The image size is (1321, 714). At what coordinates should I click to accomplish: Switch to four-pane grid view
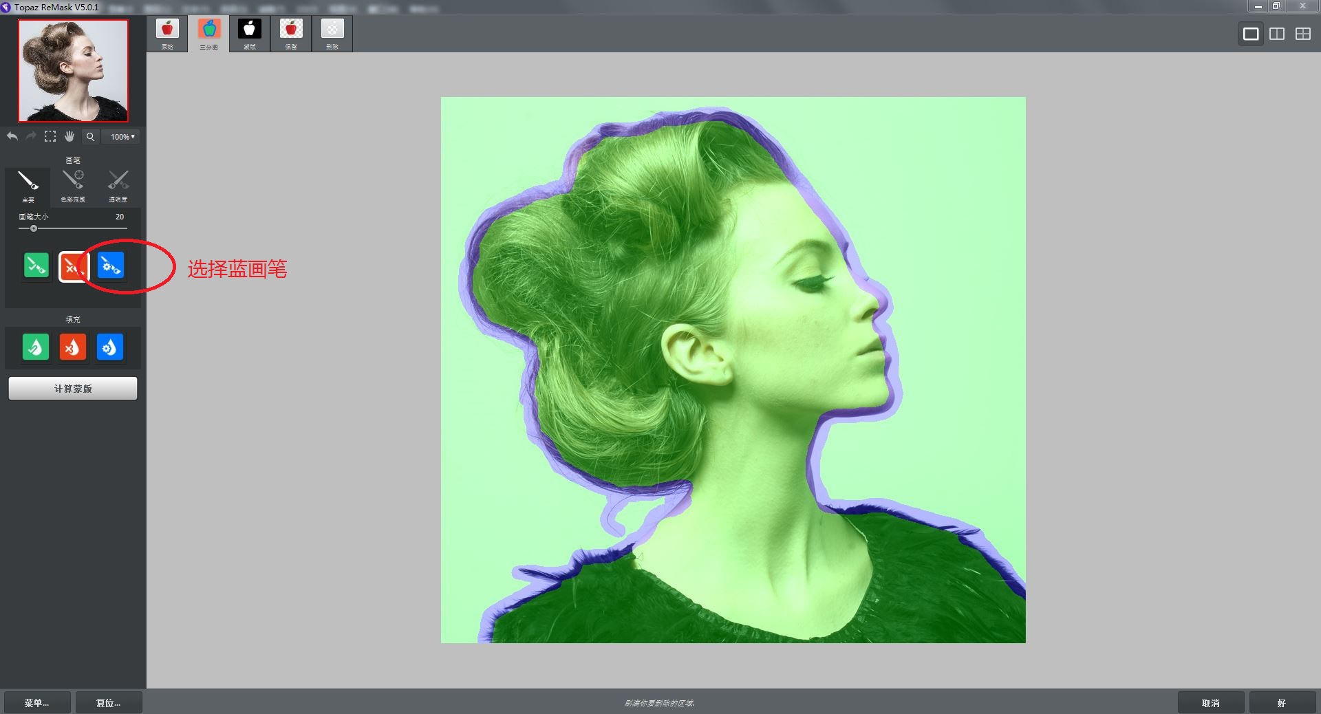(1302, 34)
